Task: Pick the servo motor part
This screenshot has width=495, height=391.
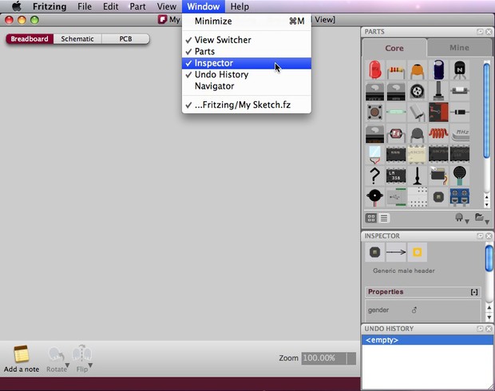Action: click(x=438, y=176)
